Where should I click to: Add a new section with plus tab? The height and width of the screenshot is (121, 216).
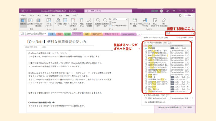[139, 34]
